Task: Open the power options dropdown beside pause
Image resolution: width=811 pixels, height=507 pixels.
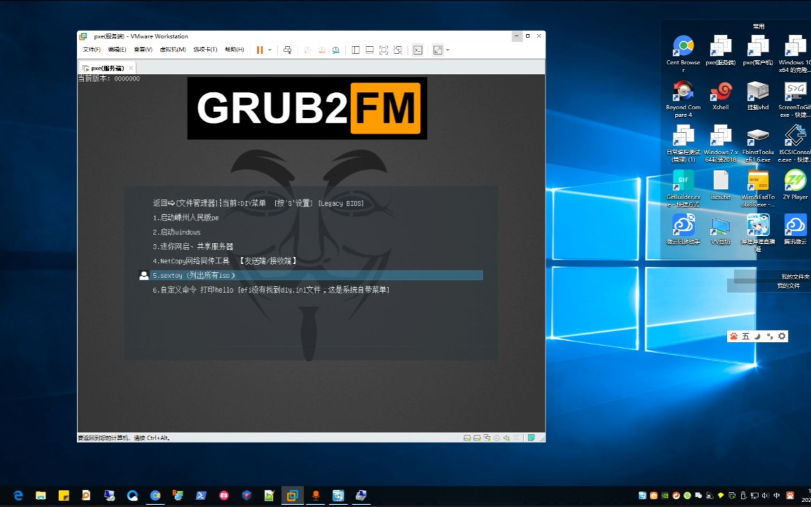Action: tap(270, 50)
